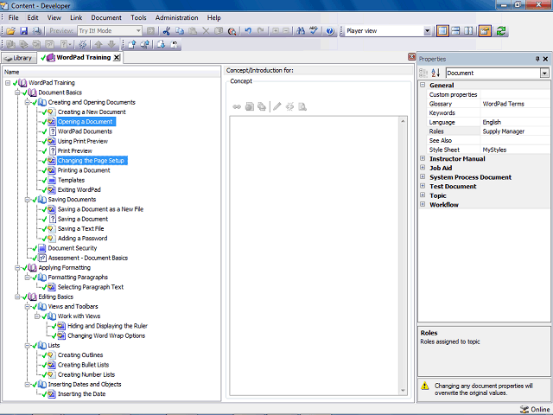Save with the floppy disk icon
This screenshot has height=415, width=553.
pyautogui.click(x=23, y=31)
